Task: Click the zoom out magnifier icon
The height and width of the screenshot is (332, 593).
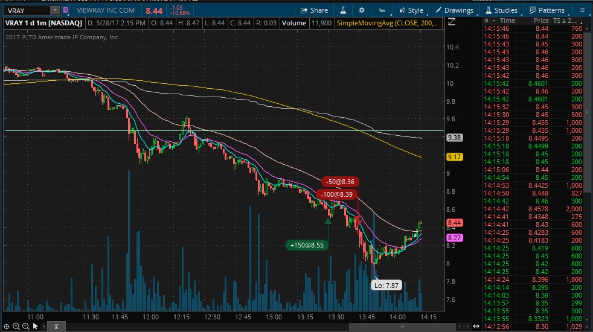Action: pos(25,327)
